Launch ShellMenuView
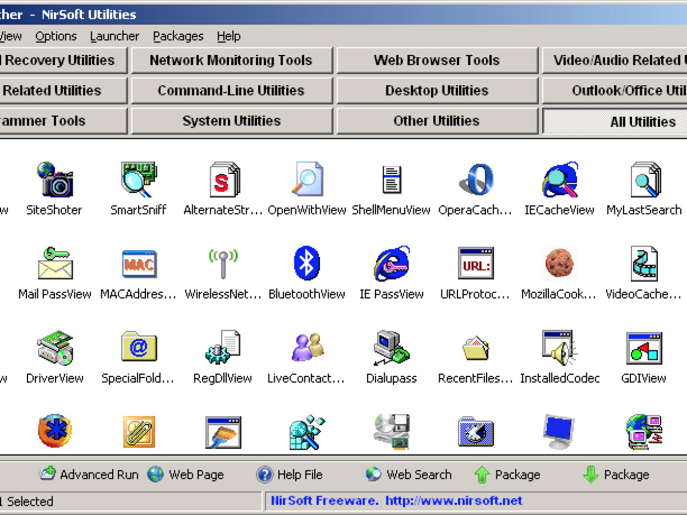The height and width of the screenshot is (515, 687). coord(391,179)
